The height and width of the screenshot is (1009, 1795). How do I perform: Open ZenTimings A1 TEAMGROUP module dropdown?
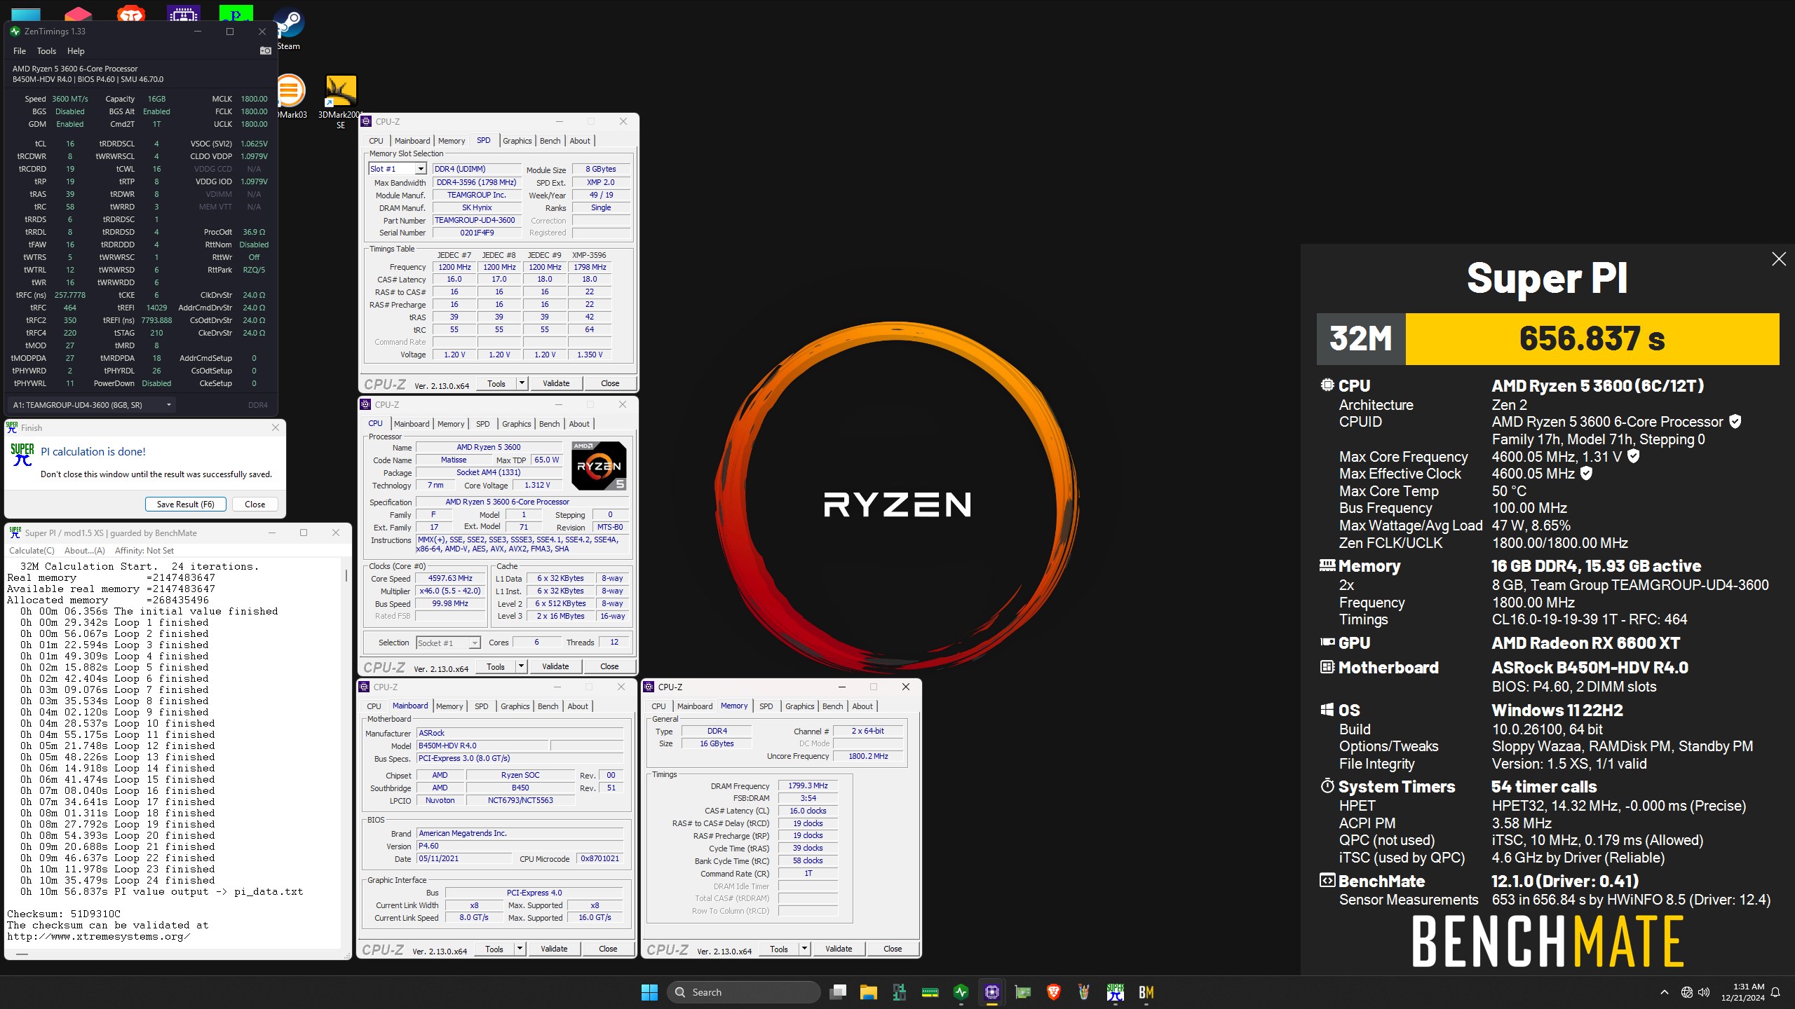click(x=91, y=405)
